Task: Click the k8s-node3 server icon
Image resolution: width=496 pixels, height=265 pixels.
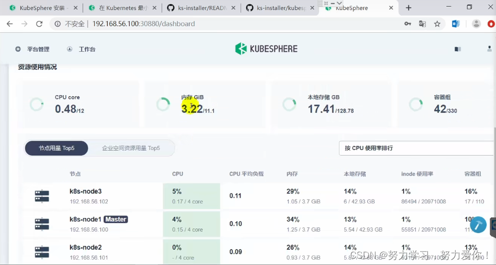Action: tap(42, 196)
